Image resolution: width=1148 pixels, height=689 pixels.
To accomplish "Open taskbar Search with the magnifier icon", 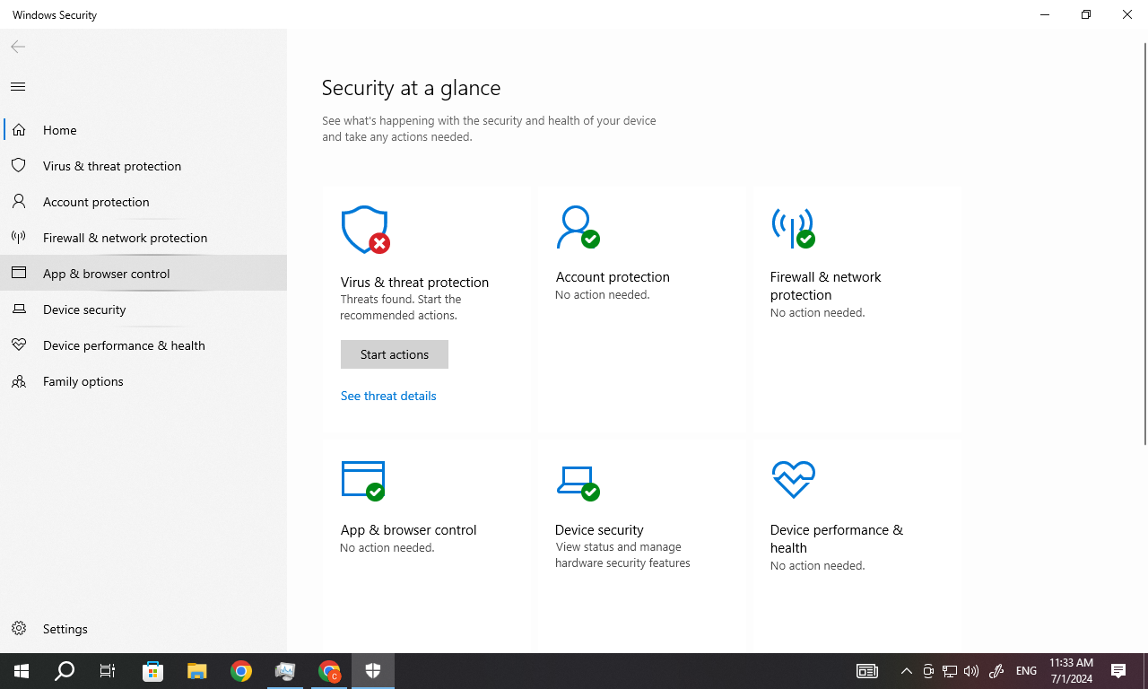I will click(65, 671).
